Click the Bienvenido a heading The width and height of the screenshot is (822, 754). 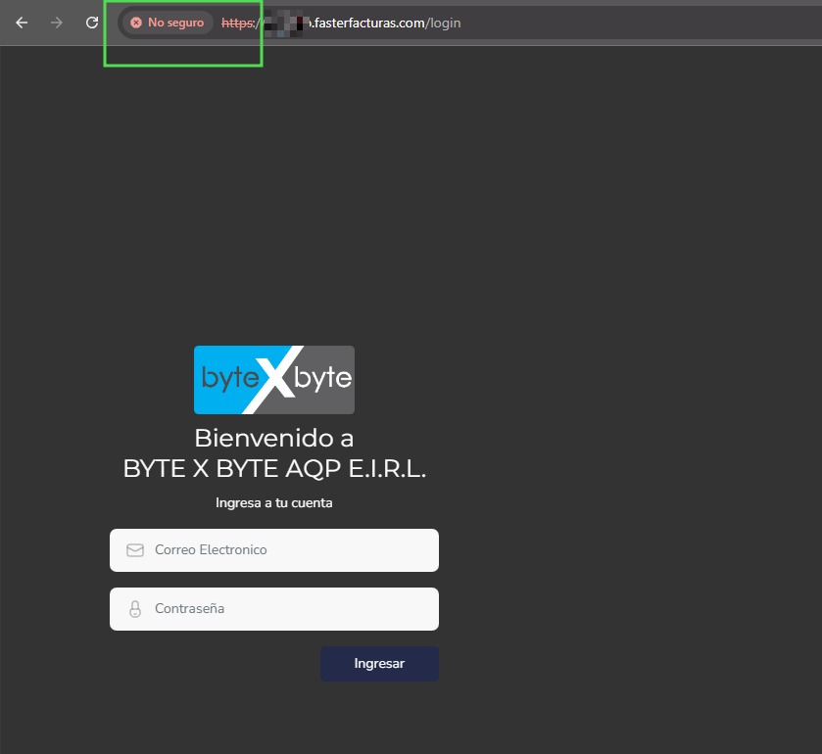(274, 438)
